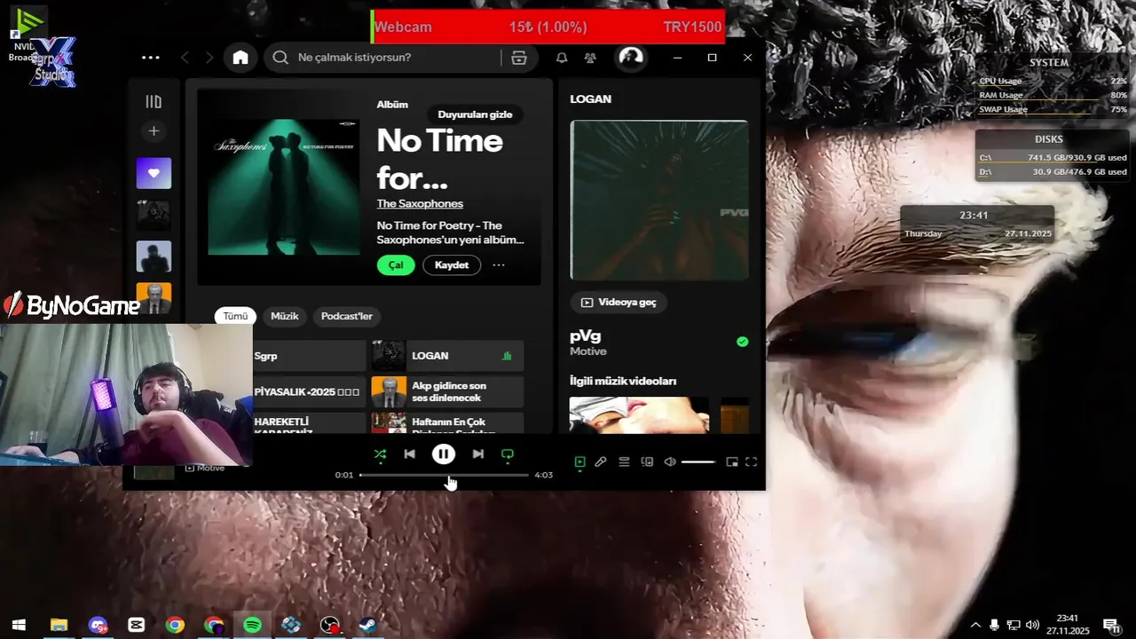Image resolution: width=1136 pixels, height=639 pixels.
Task: Open OBS Studio from the taskbar
Action: [329, 625]
